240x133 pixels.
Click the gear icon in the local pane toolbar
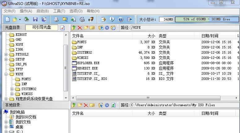(x=107, y=105)
